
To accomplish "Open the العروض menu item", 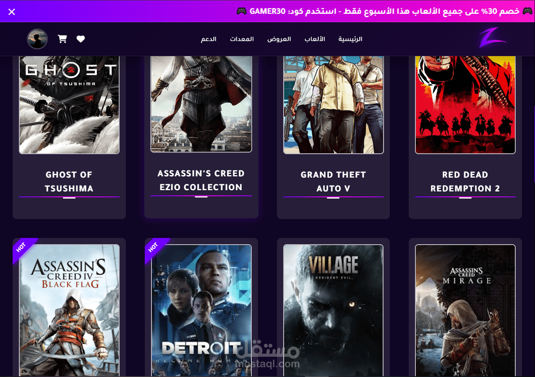I will pos(279,39).
